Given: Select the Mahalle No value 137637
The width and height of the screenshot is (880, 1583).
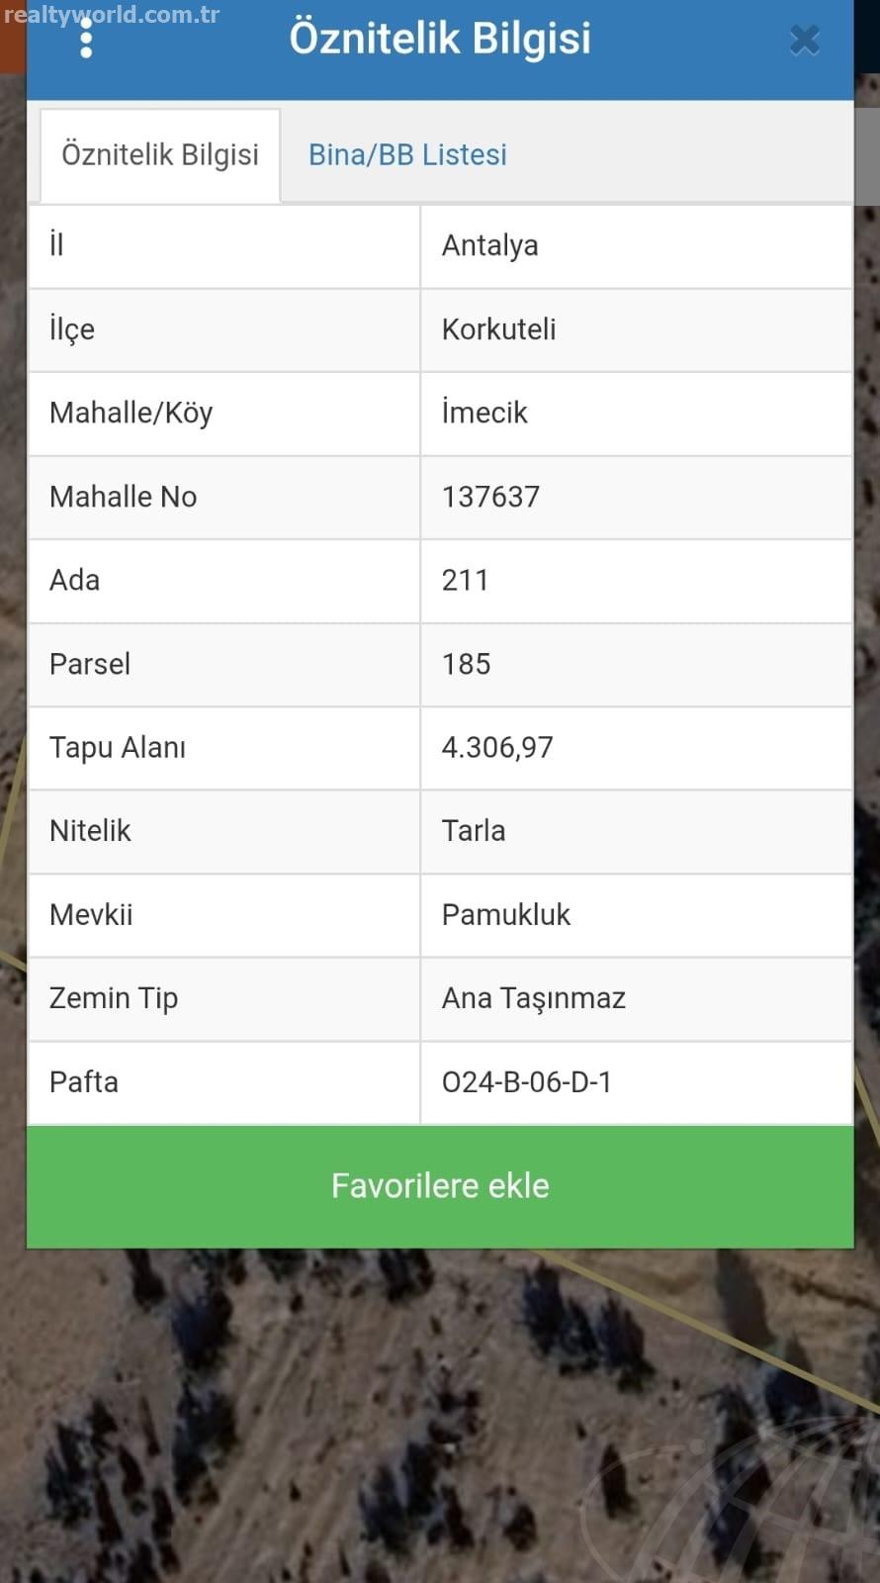Looking at the screenshot, I should [x=490, y=497].
